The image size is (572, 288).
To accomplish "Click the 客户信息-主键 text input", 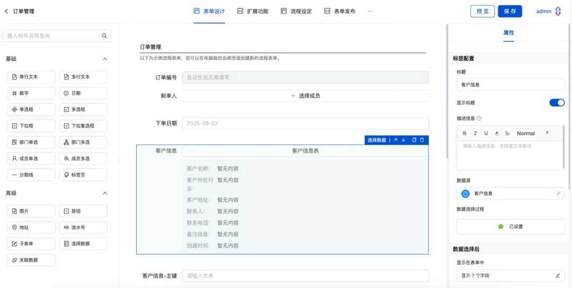I will [306, 276].
